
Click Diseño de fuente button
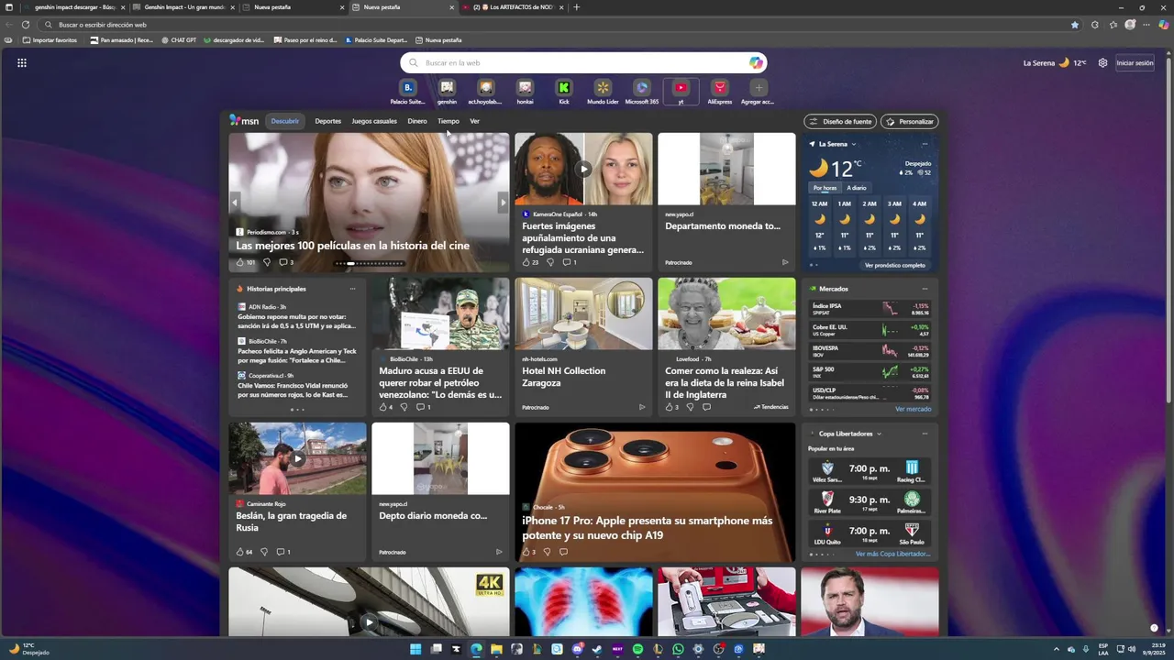(x=840, y=121)
